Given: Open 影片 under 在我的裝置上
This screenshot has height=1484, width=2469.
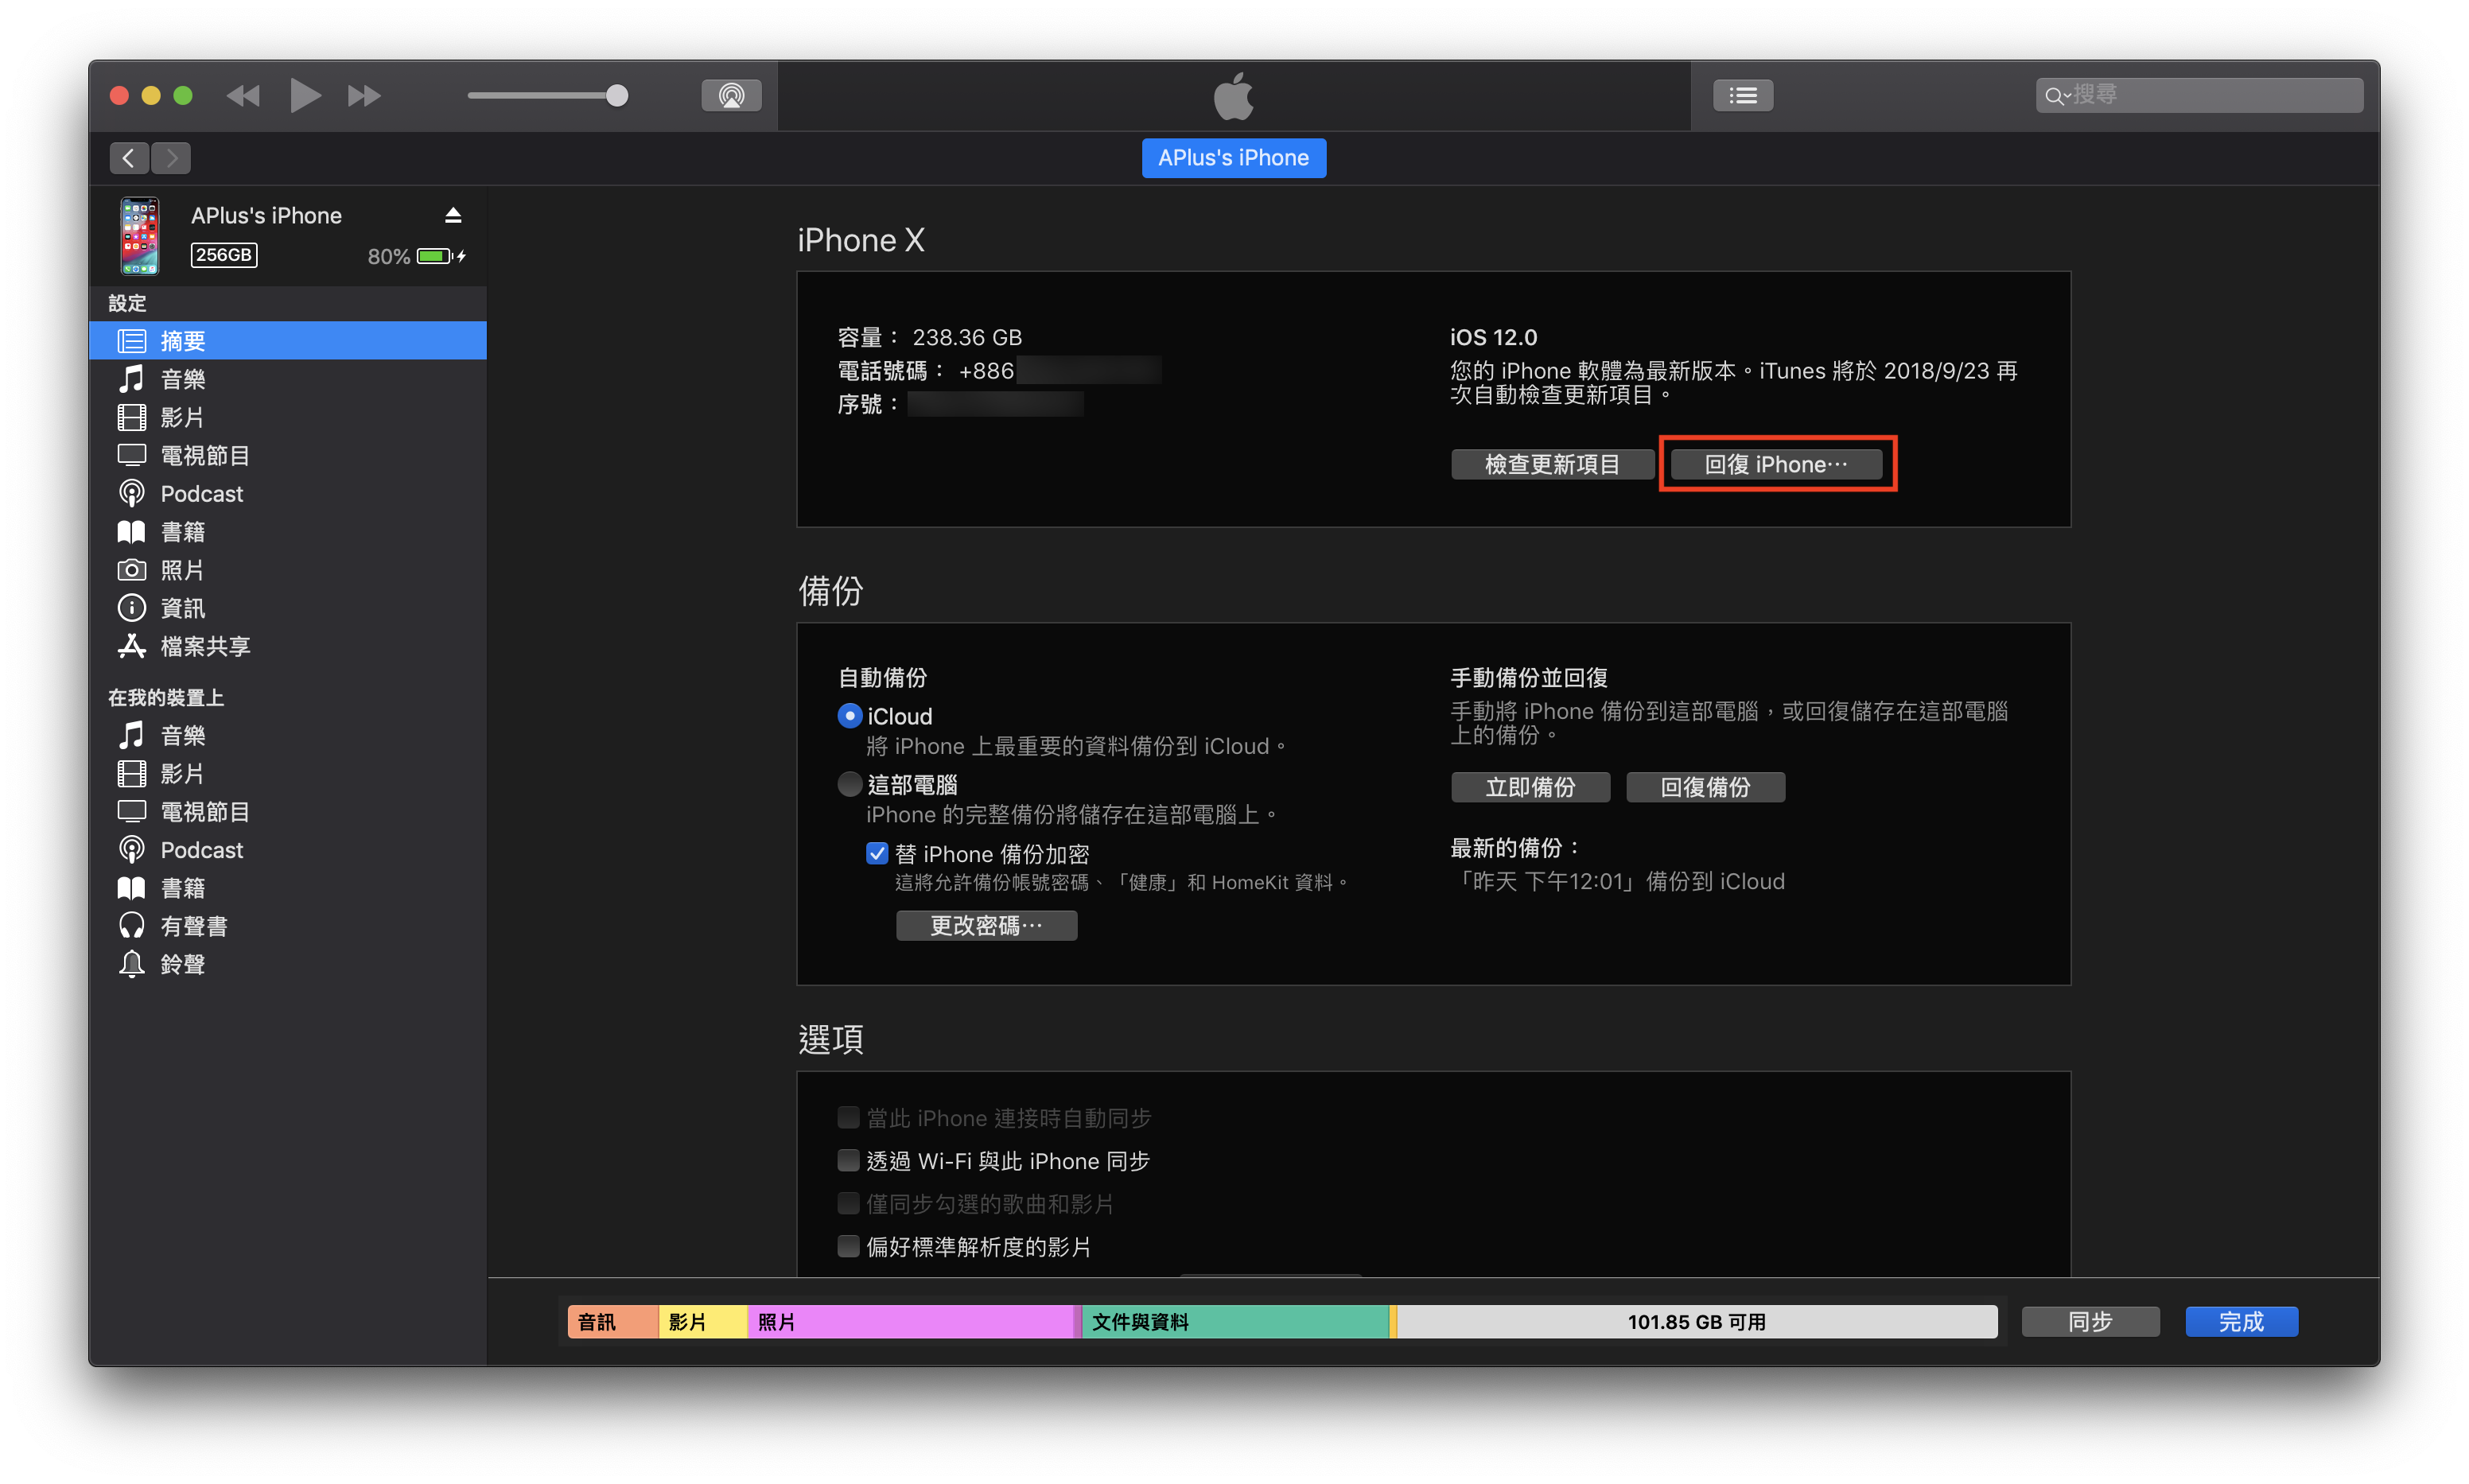Looking at the screenshot, I should (x=288, y=773).
